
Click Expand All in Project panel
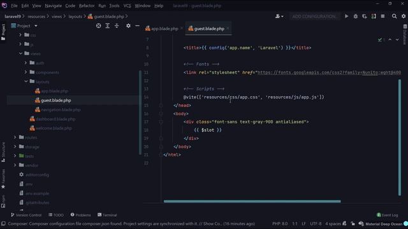point(108,25)
